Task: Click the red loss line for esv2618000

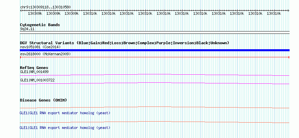Action: coord(155,57)
